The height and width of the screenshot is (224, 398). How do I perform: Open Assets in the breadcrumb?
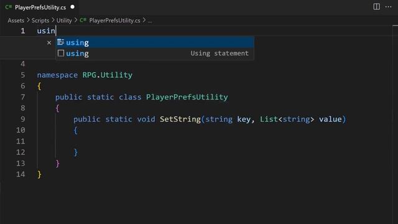point(16,21)
